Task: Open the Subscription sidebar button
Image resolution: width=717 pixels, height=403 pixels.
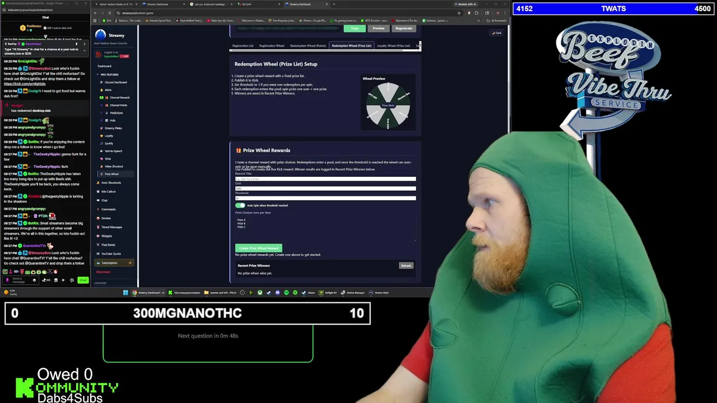Action: [114, 263]
